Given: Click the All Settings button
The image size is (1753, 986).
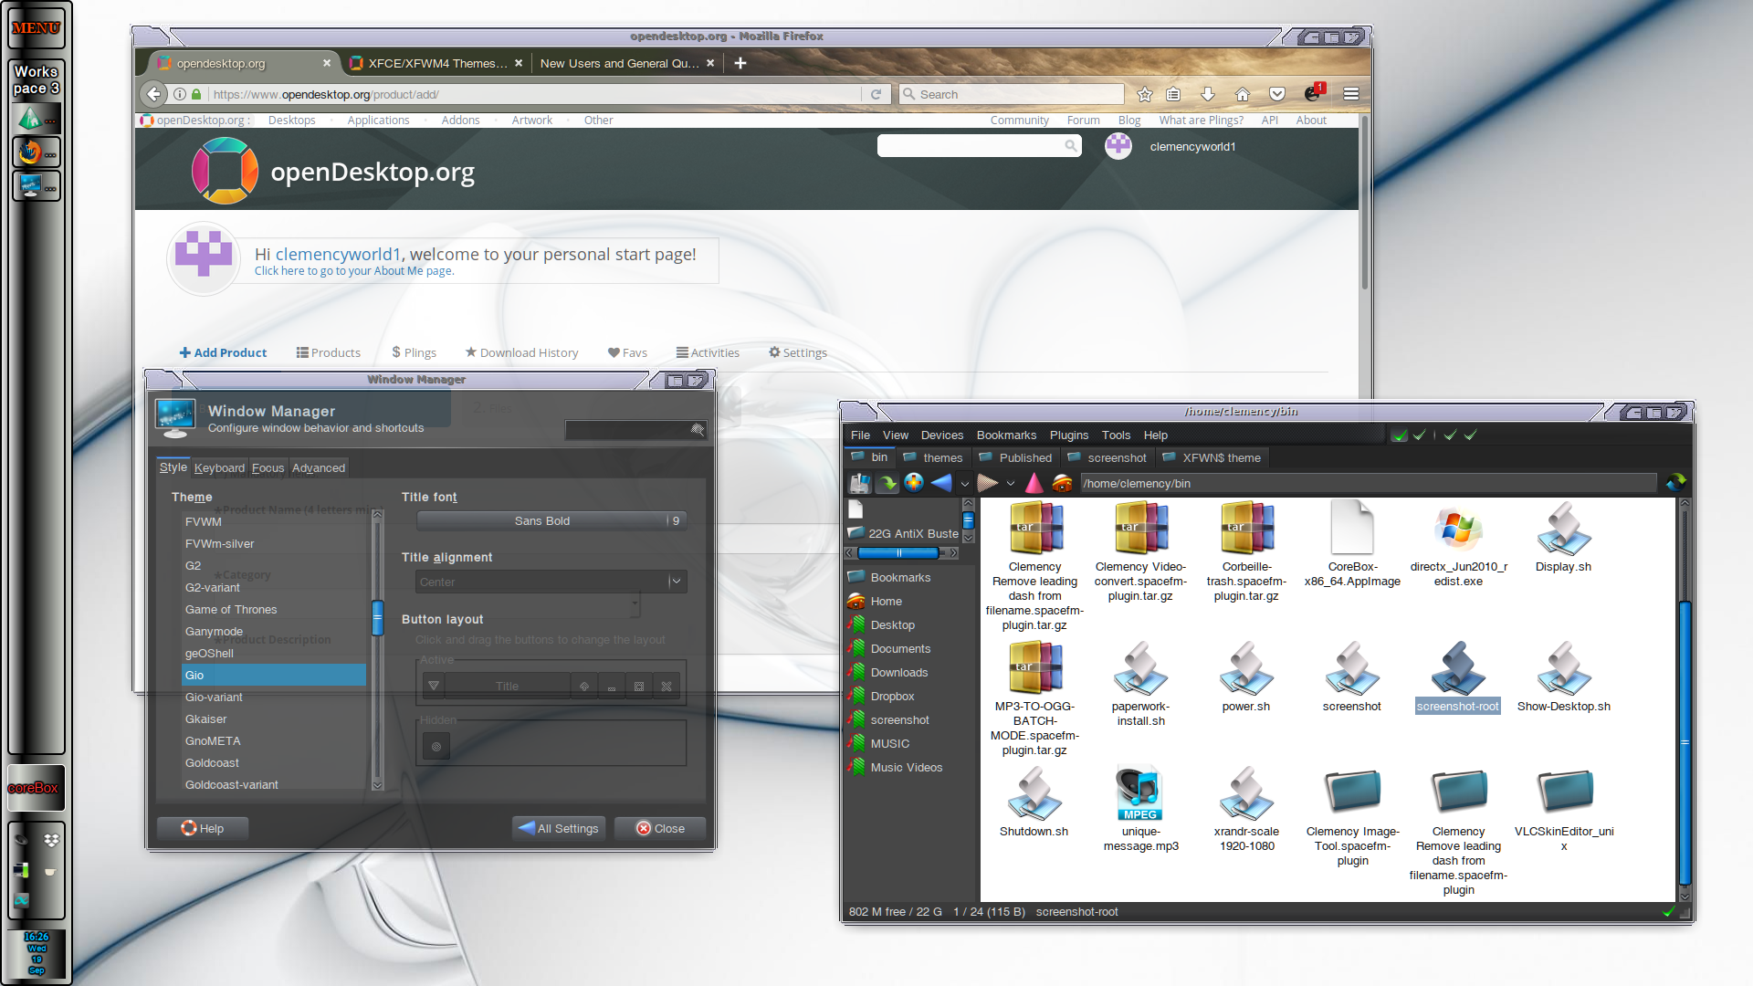Looking at the screenshot, I should tap(559, 828).
